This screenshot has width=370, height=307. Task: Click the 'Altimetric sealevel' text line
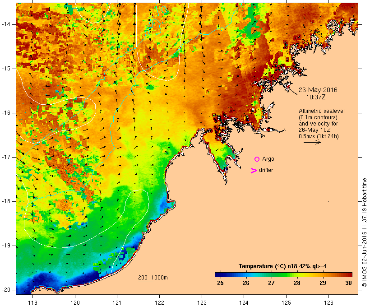(322, 111)
